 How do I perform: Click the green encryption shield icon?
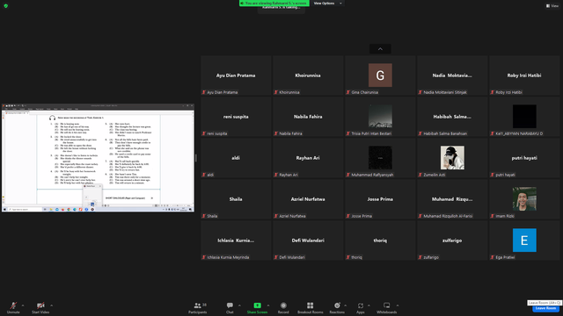(x=6, y=6)
